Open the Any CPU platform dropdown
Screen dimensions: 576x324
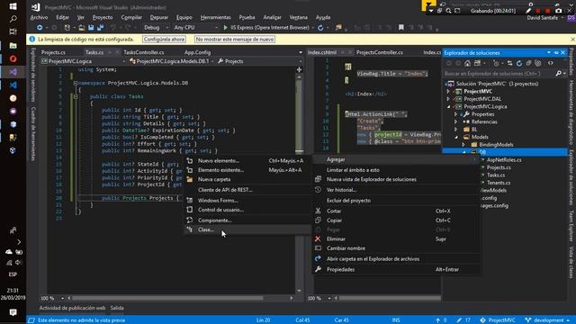pyautogui.click(x=196, y=28)
